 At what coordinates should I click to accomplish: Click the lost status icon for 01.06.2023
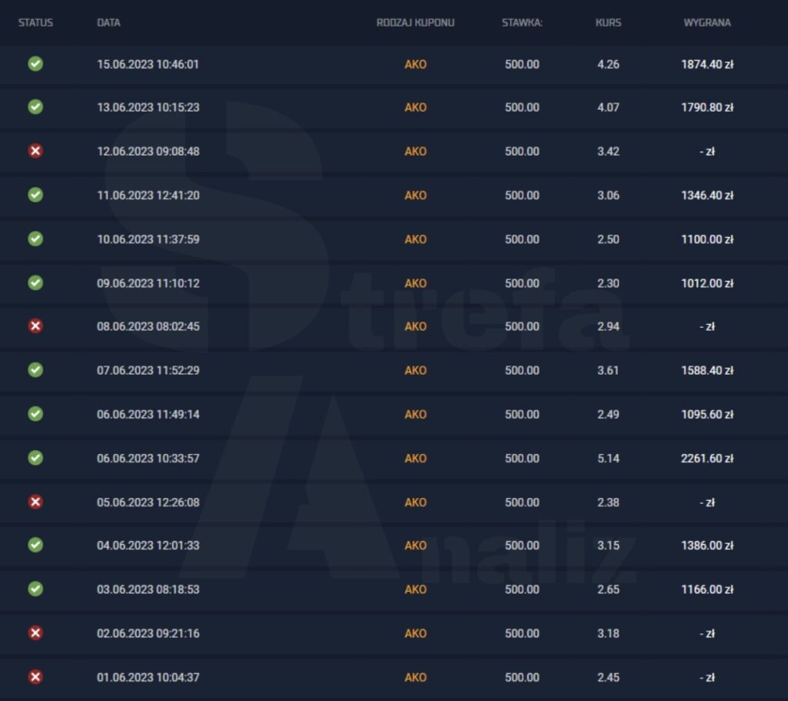35,677
